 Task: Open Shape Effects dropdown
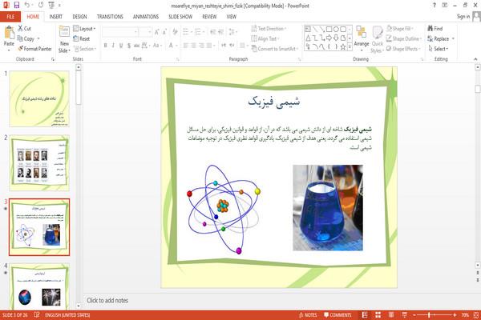pos(403,49)
